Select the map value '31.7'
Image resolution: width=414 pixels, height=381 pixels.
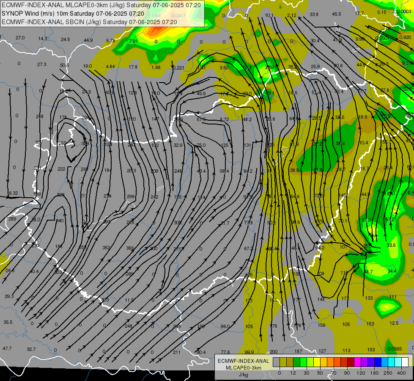point(225,224)
